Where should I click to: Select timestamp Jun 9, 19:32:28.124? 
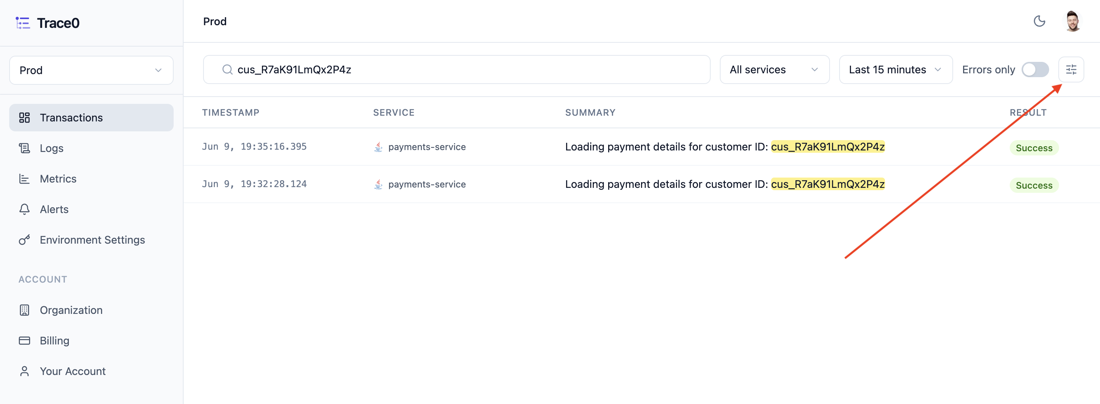pyautogui.click(x=254, y=184)
